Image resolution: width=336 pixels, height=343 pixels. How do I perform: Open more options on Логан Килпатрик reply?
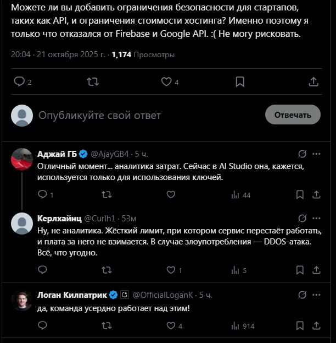[317, 294]
